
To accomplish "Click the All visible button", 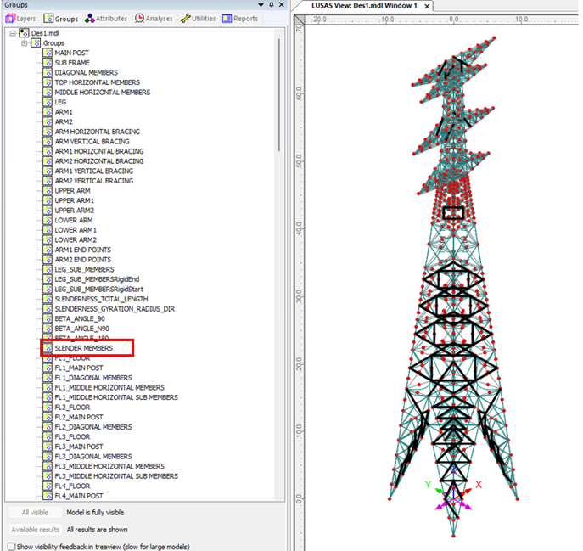I will [x=34, y=513].
